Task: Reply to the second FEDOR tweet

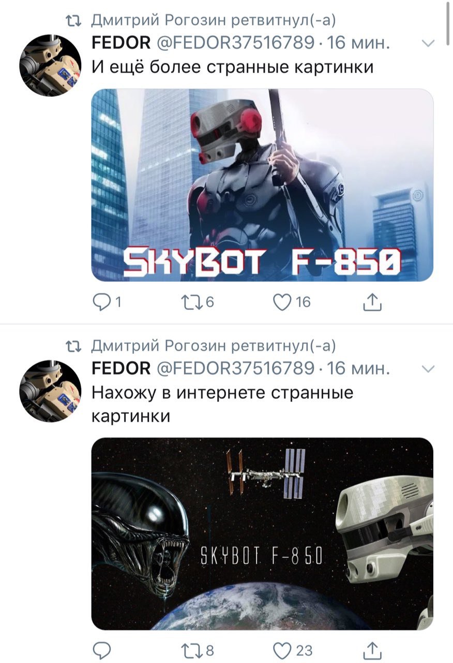Action: click(x=101, y=650)
